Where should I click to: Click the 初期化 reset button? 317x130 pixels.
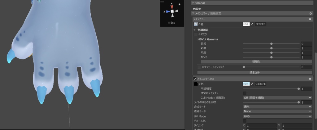[256, 62]
